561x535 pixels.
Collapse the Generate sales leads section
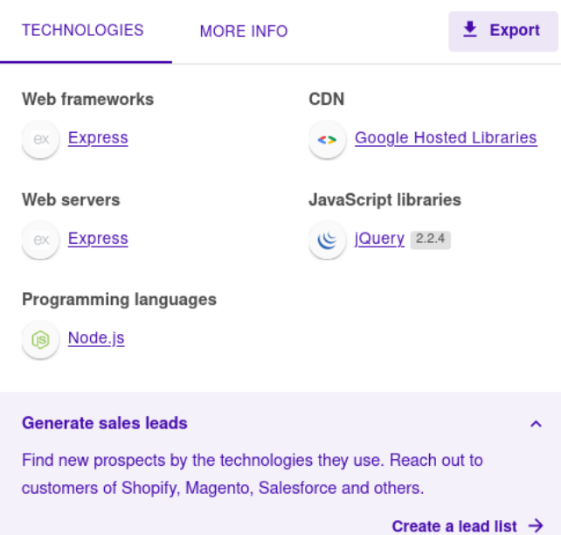[x=536, y=424]
